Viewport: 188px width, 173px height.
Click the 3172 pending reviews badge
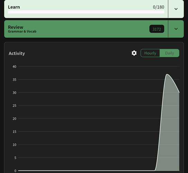157,29
